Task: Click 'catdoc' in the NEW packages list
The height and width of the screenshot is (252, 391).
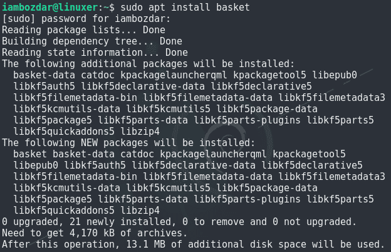Action: [137, 154]
